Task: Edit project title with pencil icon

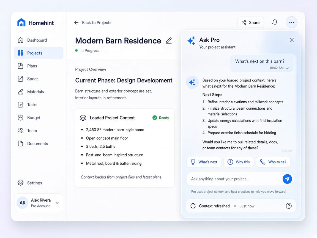Action: (x=169, y=41)
